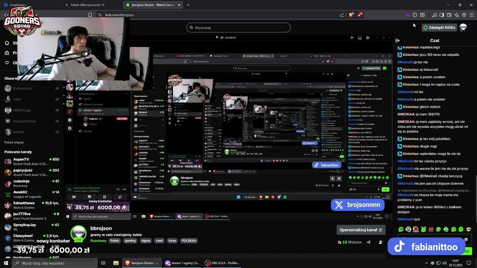The width and height of the screenshot is (477, 268).
Task: Open the Brave Shields lion icon
Action: coord(351,15)
